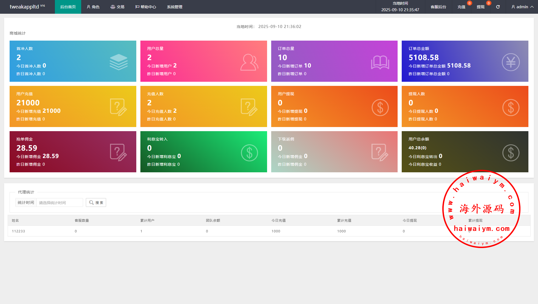Open the 角色 menu
The width and height of the screenshot is (538, 304).
pos(93,7)
